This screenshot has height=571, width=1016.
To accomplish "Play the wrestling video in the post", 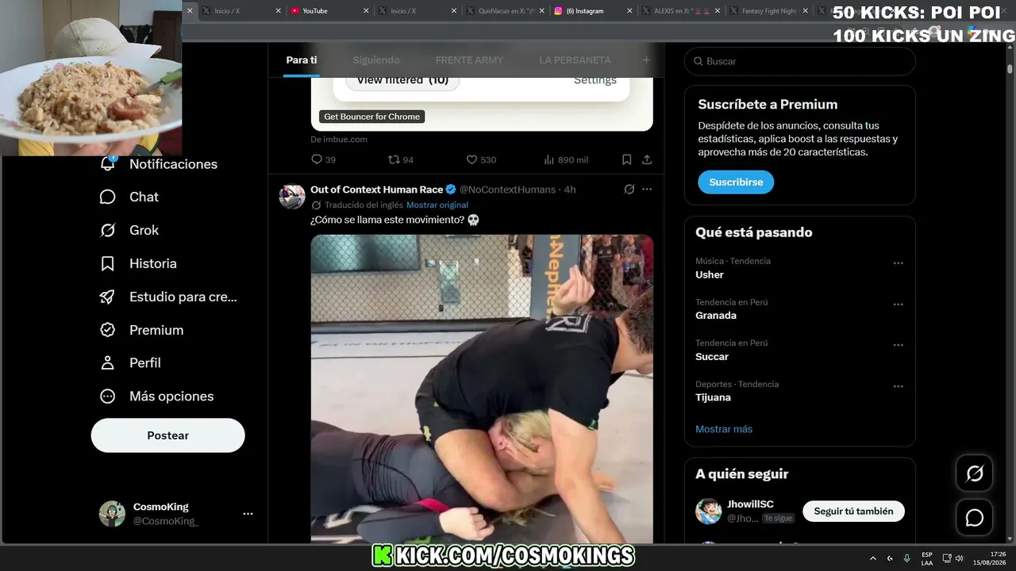I will click(482, 389).
